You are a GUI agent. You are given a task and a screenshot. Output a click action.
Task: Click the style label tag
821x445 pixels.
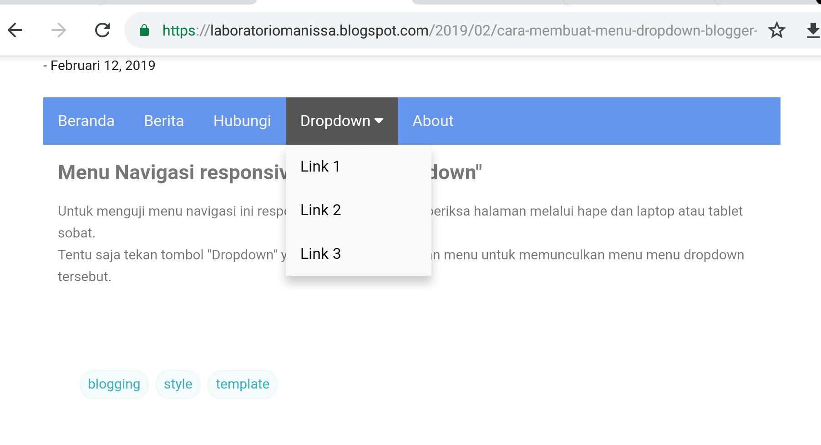point(178,384)
